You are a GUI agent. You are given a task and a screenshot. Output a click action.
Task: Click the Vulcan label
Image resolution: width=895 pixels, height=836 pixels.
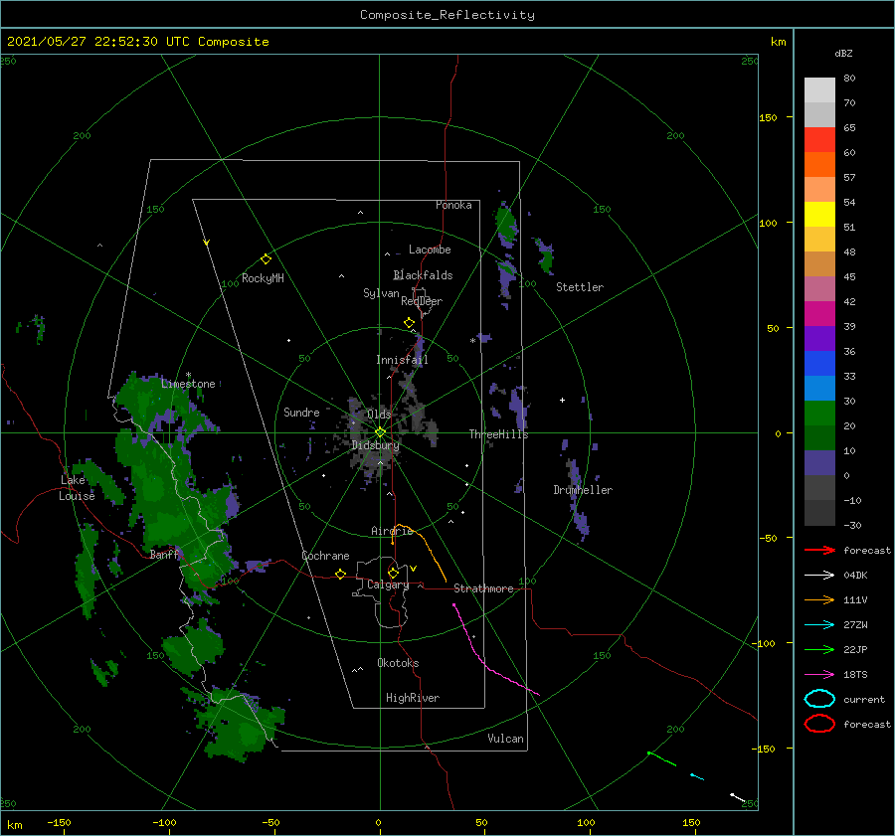pyautogui.click(x=505, y=739)
